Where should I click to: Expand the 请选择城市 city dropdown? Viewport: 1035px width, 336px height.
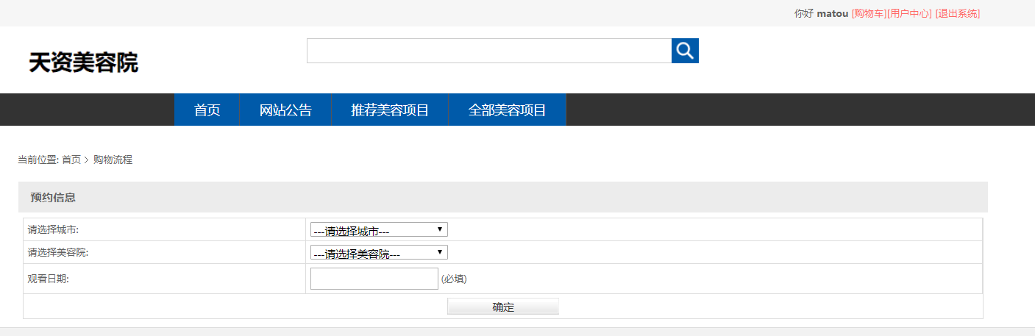click(x=379, y=230)
